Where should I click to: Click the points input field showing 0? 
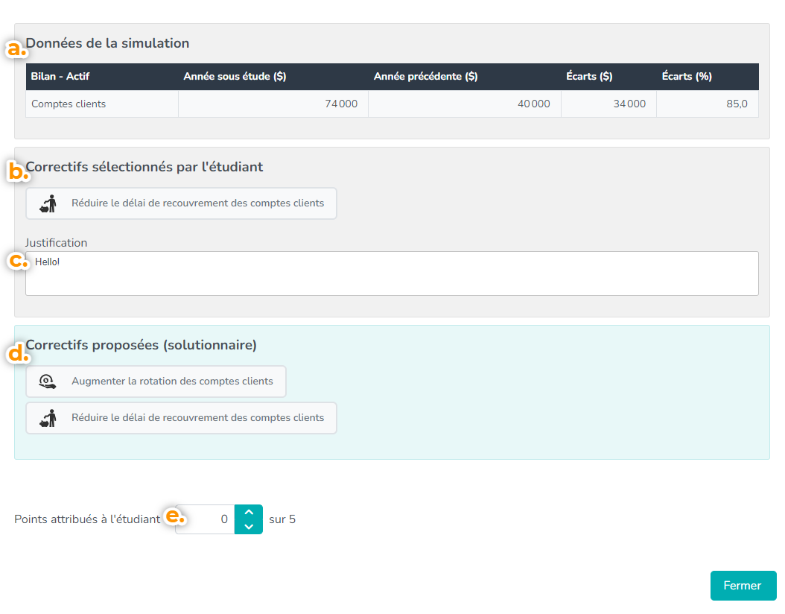[x=205, y=519]
